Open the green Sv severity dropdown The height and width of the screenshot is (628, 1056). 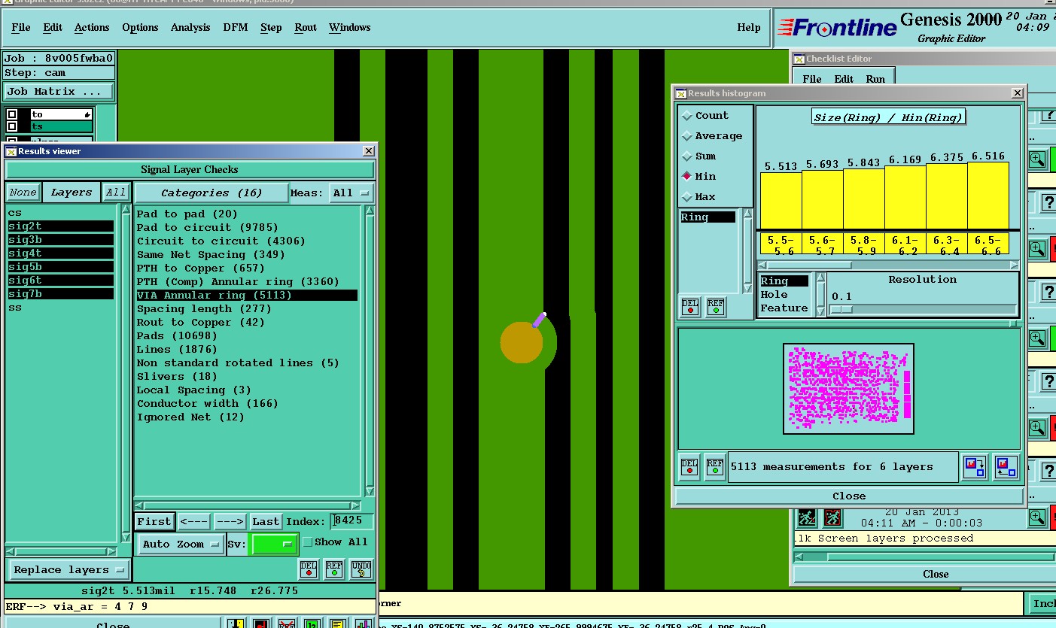(274, 544)
